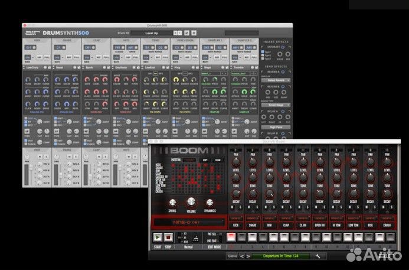409x270 pixels.
Task: Toggle the Snare PUNCH checkbox in DrumSynth
Action: pyautogui.click(x=55, y=144)
